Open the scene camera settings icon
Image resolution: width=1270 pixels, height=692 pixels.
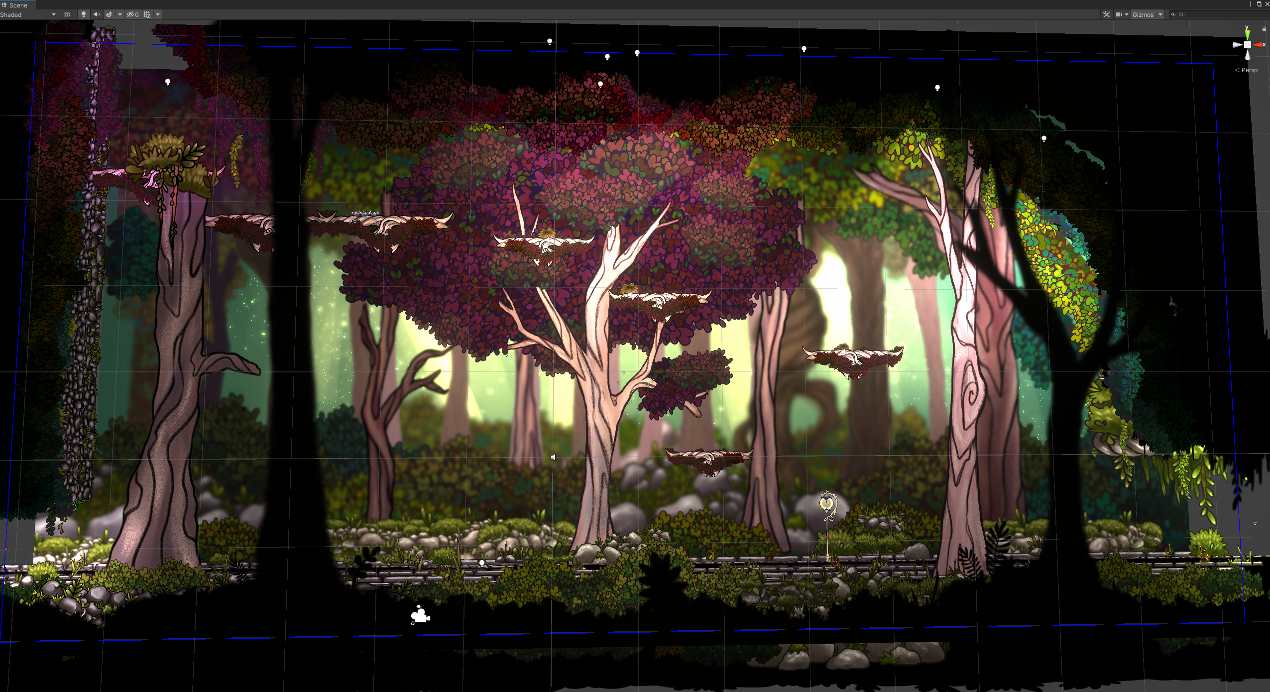tap(1119, 14)
